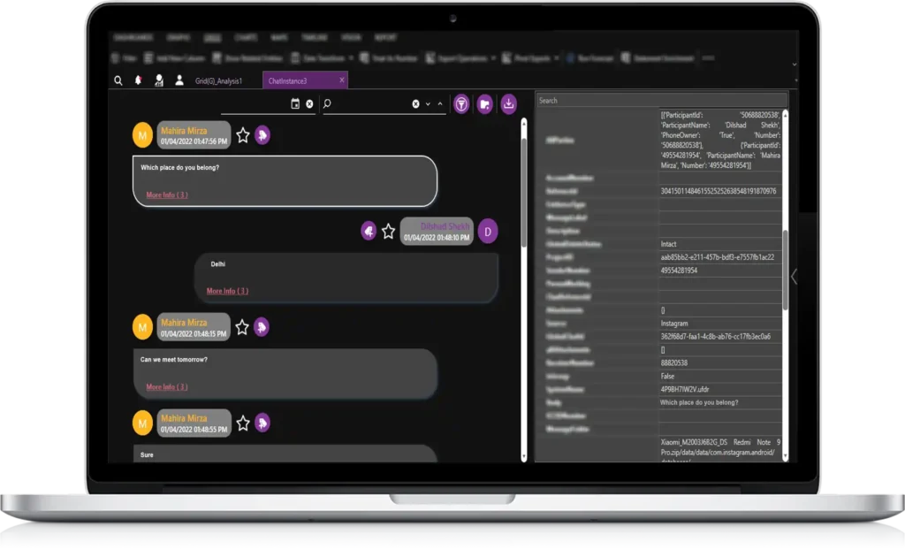Click the magnifier icon below the toolbar
Image resolution: width=905 pixels, height=549 pixels.
click(118, 80)
